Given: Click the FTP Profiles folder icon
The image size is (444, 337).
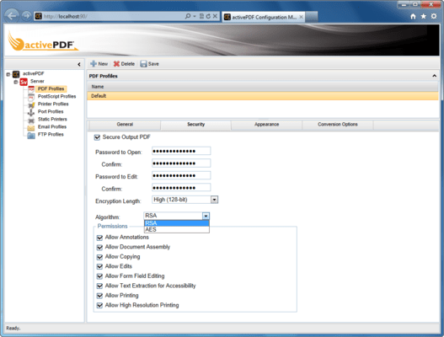Looking at the screenshot, I should (31, 136).
